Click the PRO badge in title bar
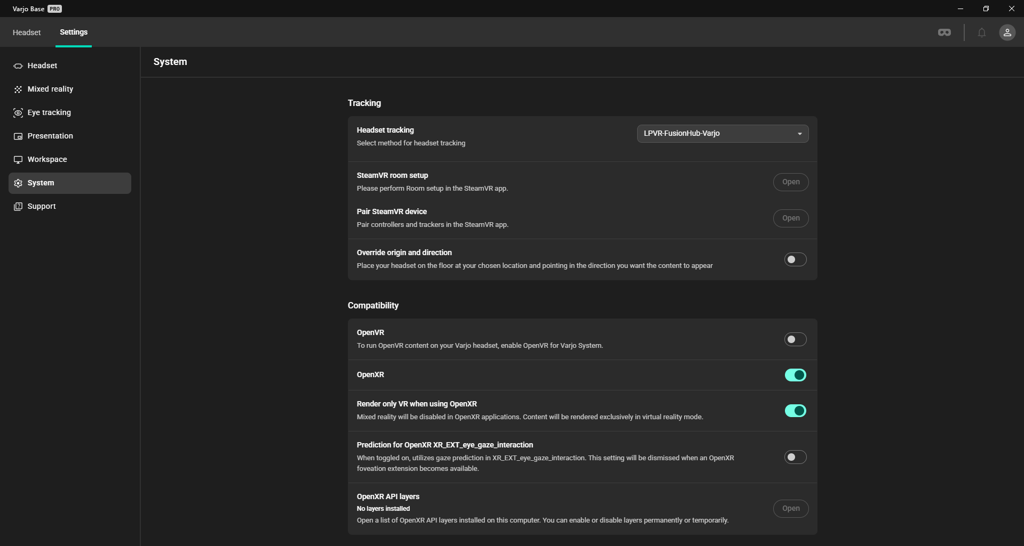1024x546 pixels. 55,9
